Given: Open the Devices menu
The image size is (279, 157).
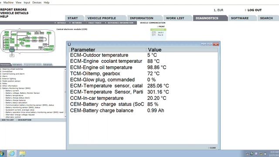Looking at the screenshot, I should coord(37,3).
